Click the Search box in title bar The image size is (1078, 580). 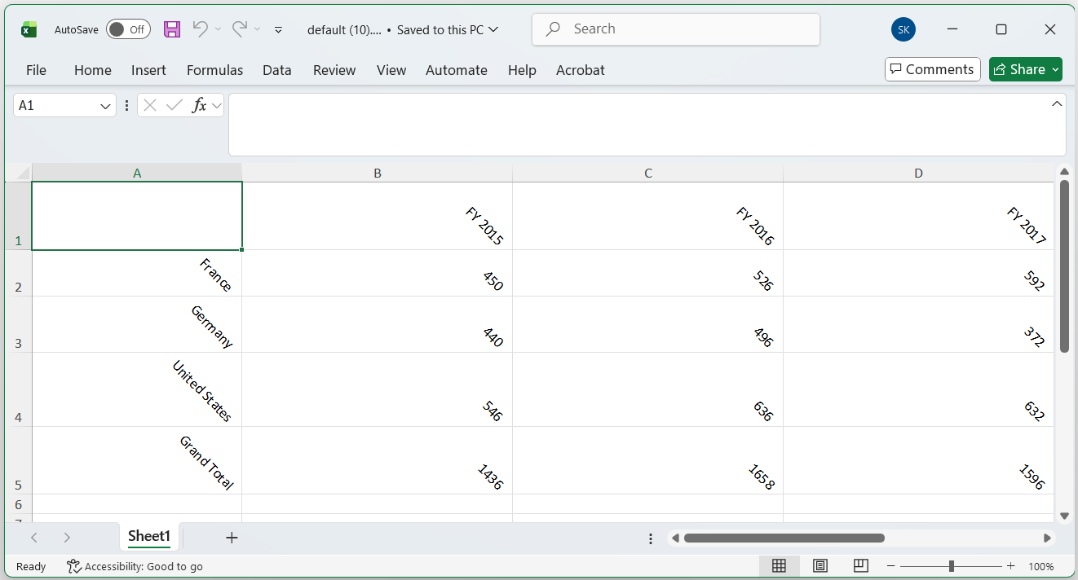coord(675,29)
